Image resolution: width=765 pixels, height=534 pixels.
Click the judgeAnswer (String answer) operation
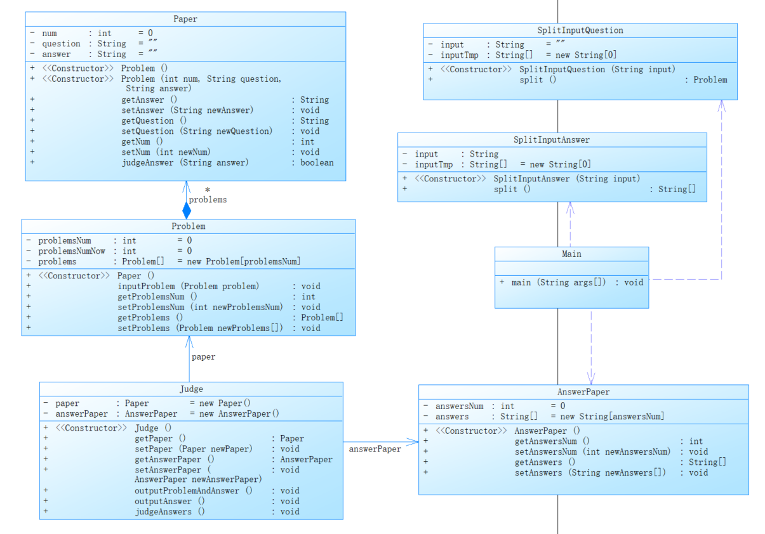(x=185, y=162)
